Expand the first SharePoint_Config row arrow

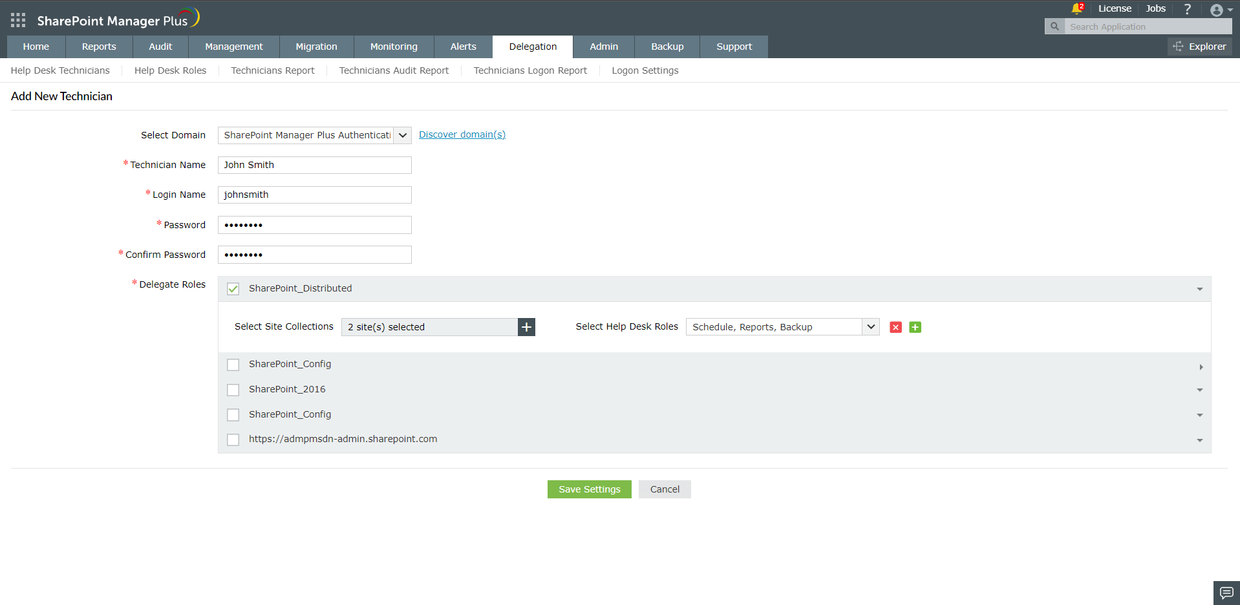pyautogui.click(x=1201, y=367)
